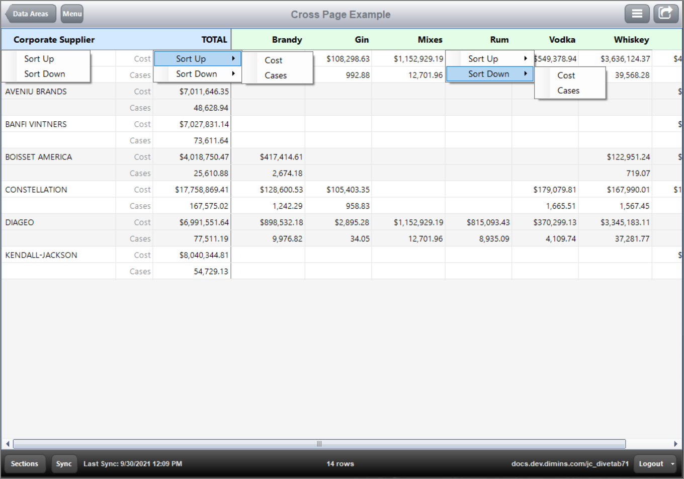This screenshot has width=684, height=479.
Task: Open the Sections panel
Action: coord(25,463)
